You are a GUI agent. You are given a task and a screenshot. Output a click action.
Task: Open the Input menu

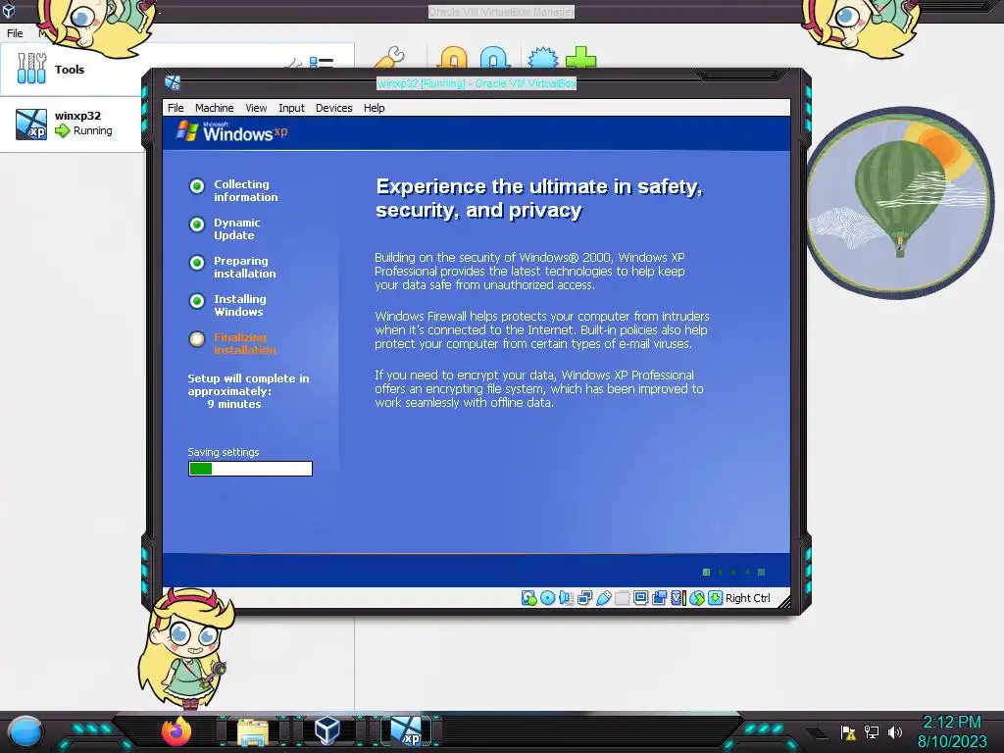coord(291,108)
